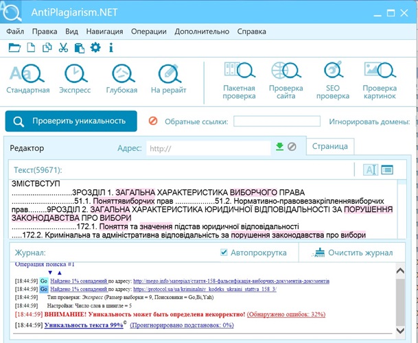Image resolution: width=418 pixels, height=343 pixels.
Task: Open first Найдено 1% совпадений link
Action: [79, 281]
